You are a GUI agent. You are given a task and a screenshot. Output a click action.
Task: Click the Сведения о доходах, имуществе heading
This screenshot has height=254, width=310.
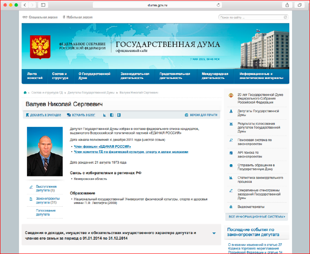point(110,236)
